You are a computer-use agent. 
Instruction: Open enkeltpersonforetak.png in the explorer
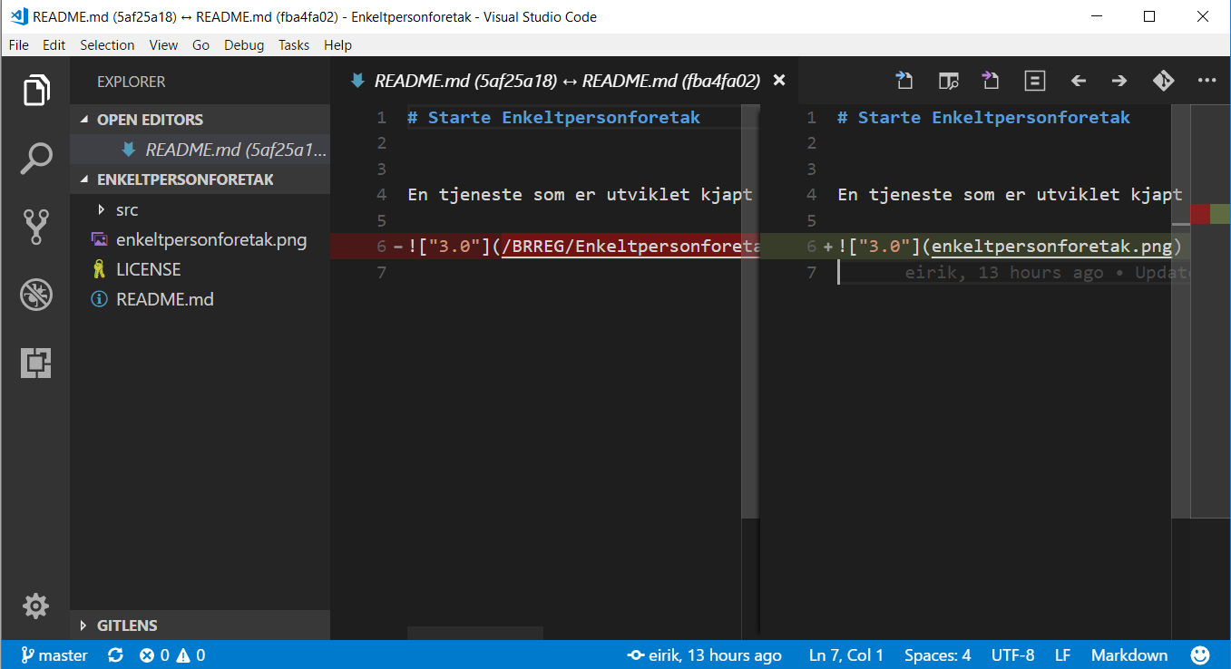point(200,240)
